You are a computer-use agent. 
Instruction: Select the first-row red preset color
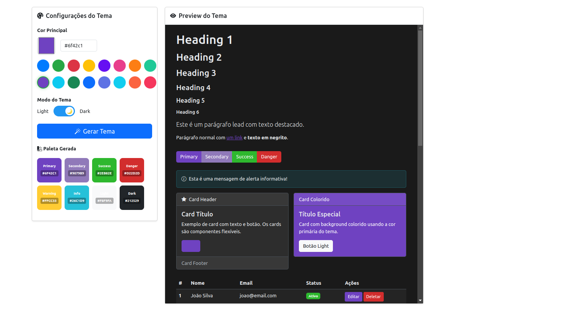pyautogui.click(x=74, y=66)
